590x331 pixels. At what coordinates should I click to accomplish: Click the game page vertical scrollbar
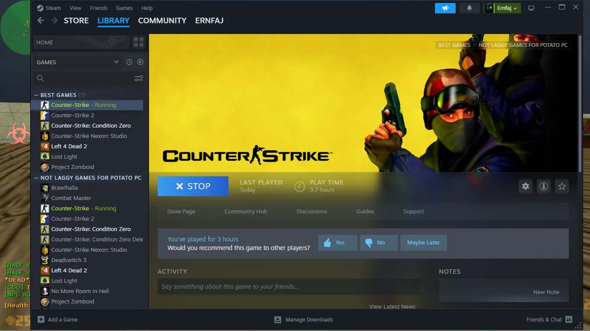pos(580,103)
